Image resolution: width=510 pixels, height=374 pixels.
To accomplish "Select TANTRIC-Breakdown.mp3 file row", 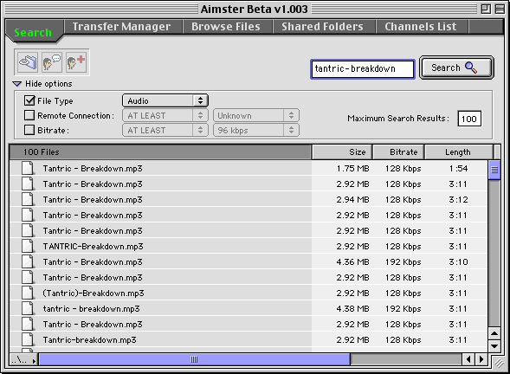I will tap(249, 247).
